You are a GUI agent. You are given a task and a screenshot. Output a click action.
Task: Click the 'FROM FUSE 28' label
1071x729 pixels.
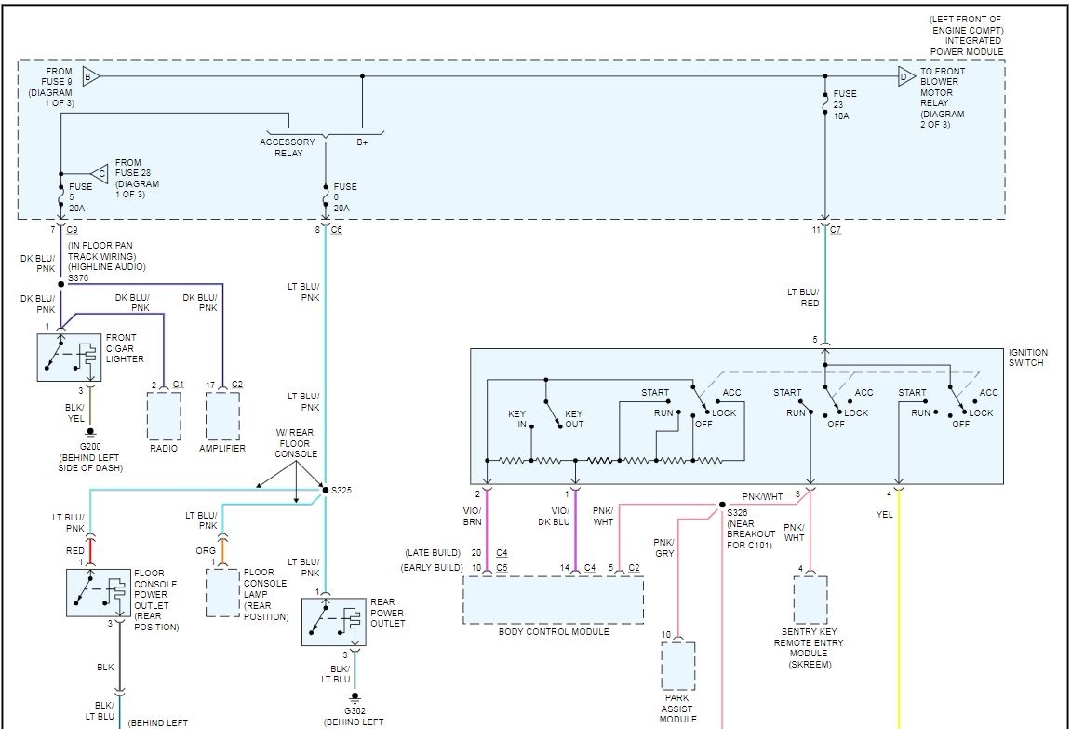(x=132, y=169)
